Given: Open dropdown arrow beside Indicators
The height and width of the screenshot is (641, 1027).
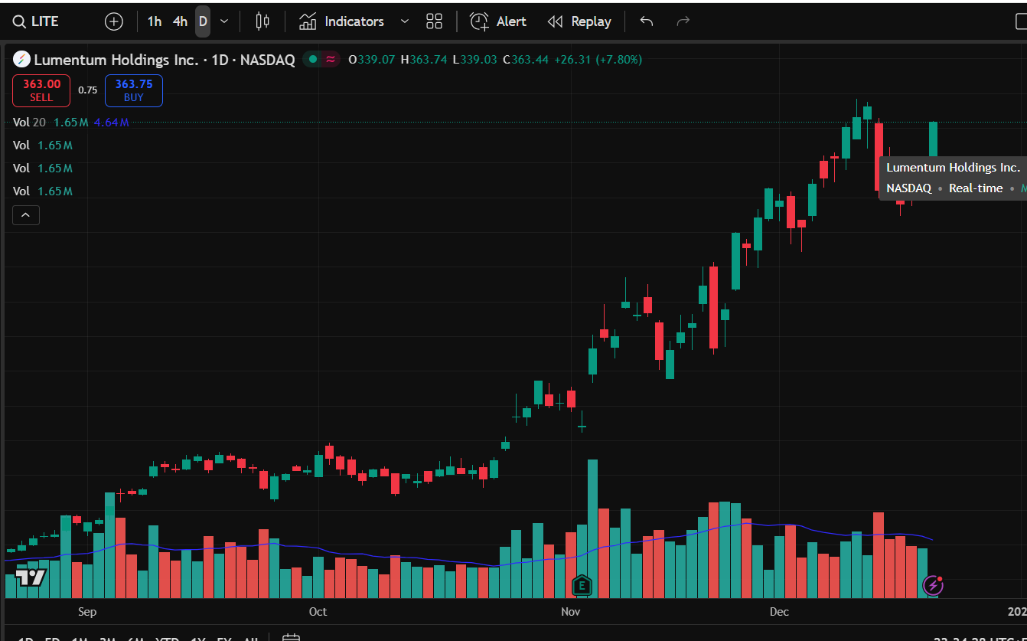Looking at the screenshot, I should point(405,21).
